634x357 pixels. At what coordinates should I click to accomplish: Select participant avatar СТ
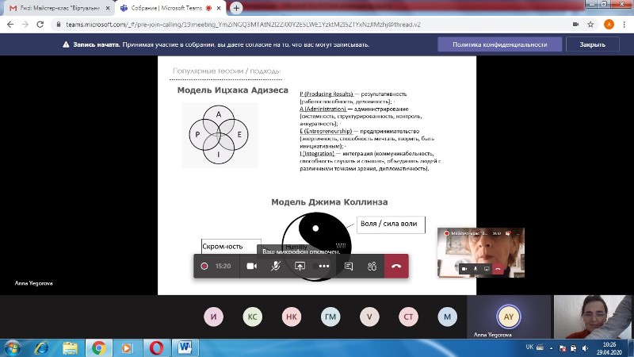pyautogui.click(x=408, y=317)
